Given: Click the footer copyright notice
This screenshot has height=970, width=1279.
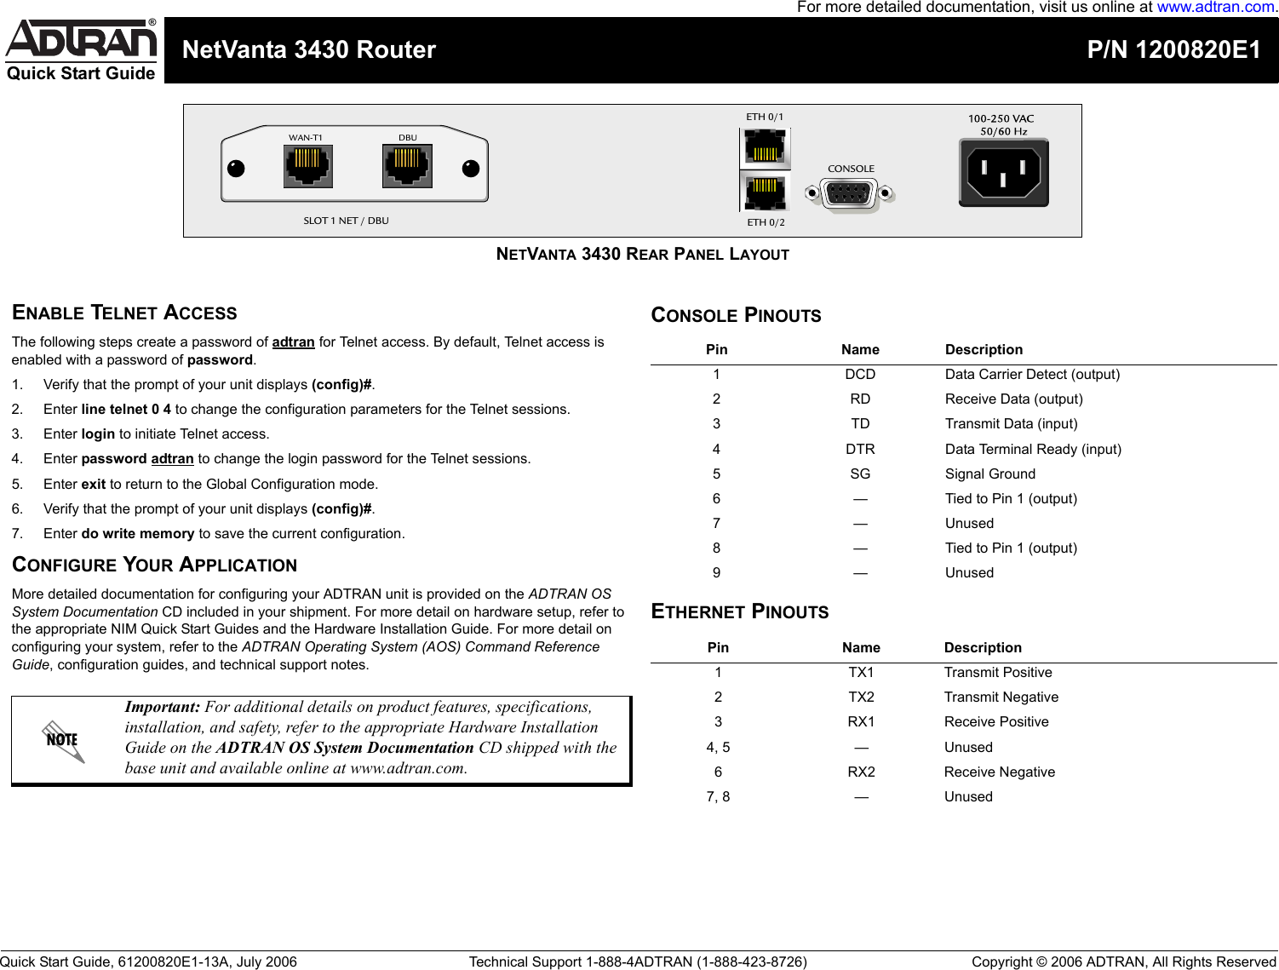Looking at the screenshot, I should pyautogui.click(x=1124, y=962).
